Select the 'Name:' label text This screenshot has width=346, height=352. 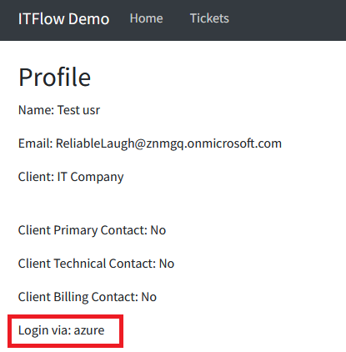pyautogui.click(x=36, y=110)
